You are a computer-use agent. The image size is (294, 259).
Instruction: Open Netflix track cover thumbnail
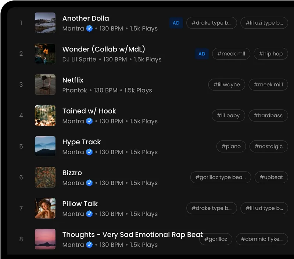coord(45,84)
